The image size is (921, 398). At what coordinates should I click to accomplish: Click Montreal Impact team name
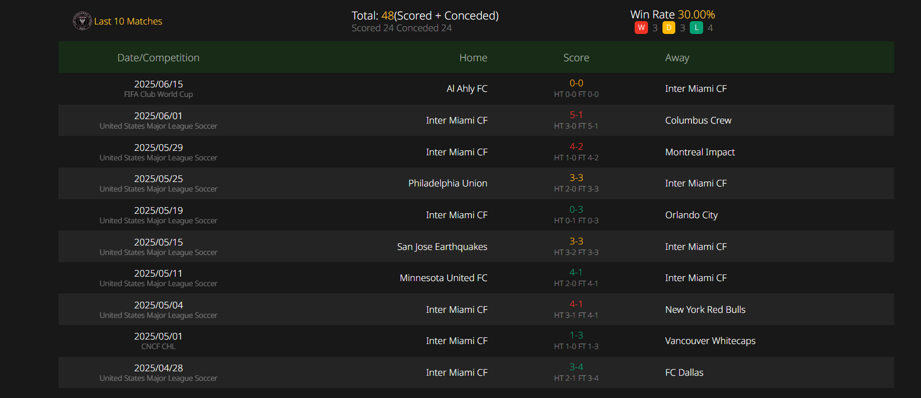tap(700, 152)
